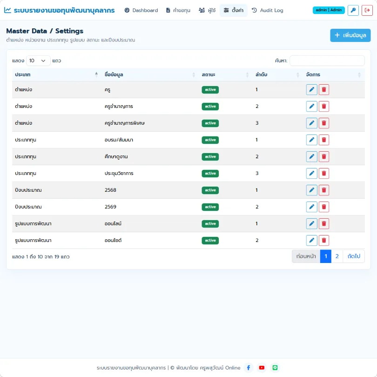The height and width of the screenshot is (377, 377).
Task: Delete the ออนไซต์ row with trash icon
Action: point(323,240)
